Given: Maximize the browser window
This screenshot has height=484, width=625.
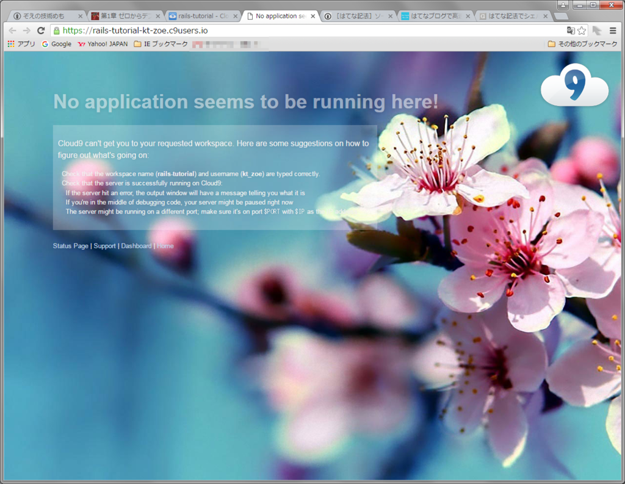Looking at the screenshot, I should coord(593,5).
